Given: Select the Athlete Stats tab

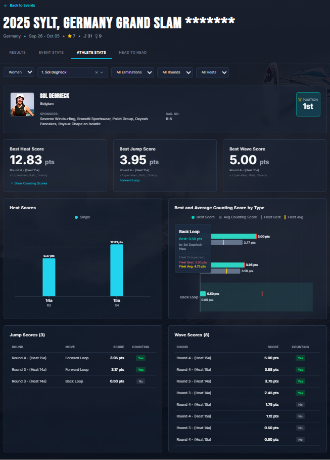Looking at the screenshot, I should coord(91,53).
